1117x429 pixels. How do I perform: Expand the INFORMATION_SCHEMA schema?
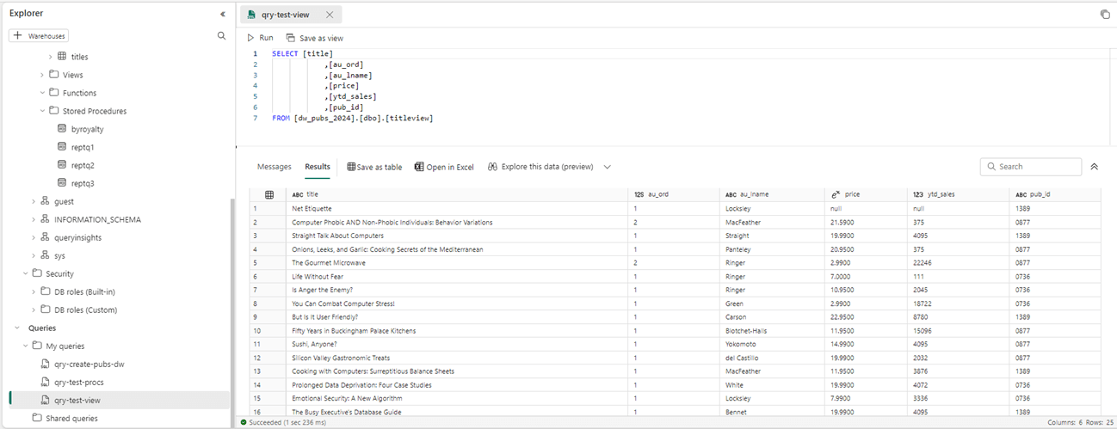(34, 219)
